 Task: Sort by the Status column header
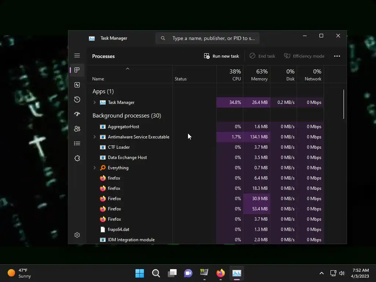pyautogui.click(x=194, y=75)
